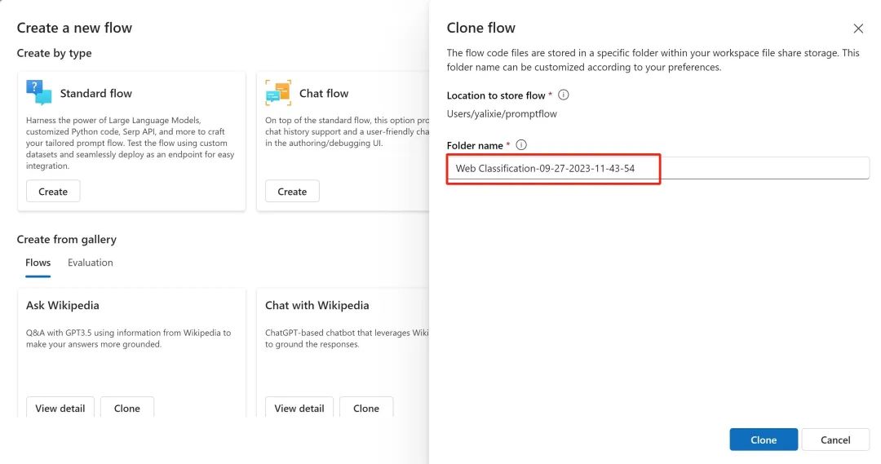The image size is (881, 464).
Task: Click the Standard flow card heading
Action: pos(95,93)
